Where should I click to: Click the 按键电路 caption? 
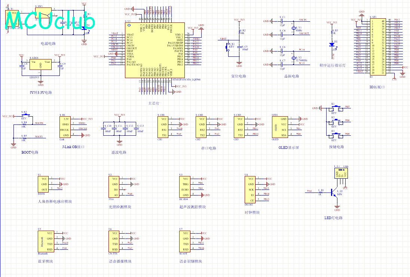(337, 147)
